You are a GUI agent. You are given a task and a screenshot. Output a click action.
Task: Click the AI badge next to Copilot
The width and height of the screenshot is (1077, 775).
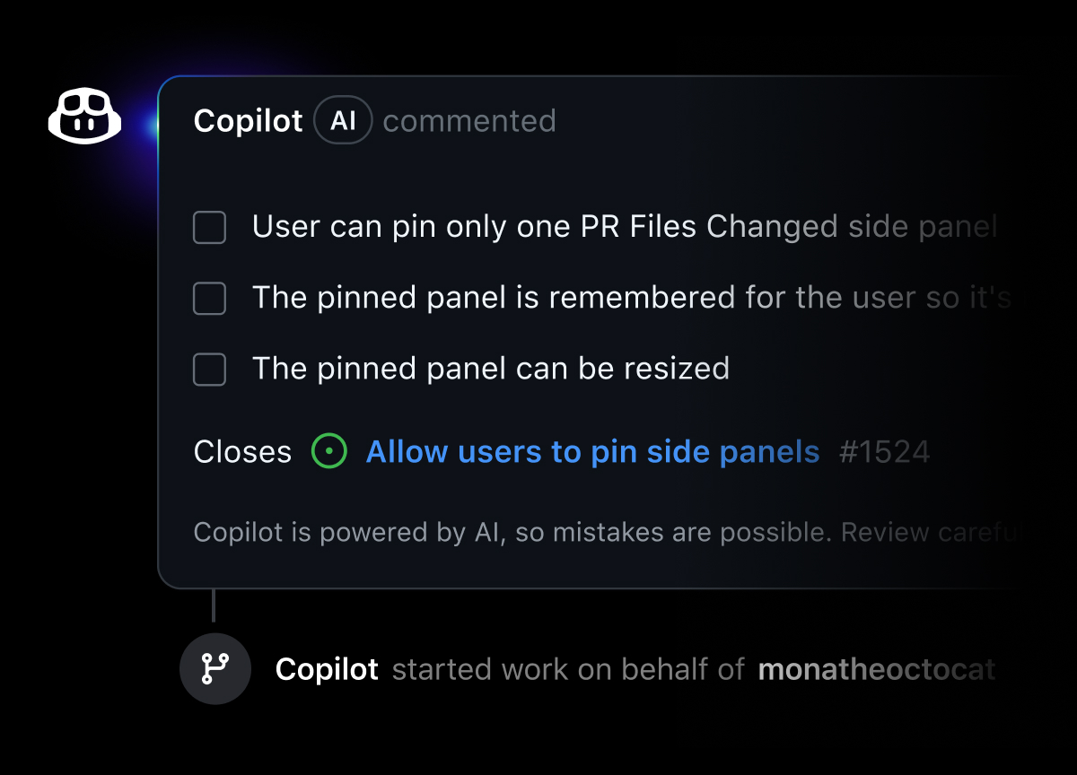[343, 119]
